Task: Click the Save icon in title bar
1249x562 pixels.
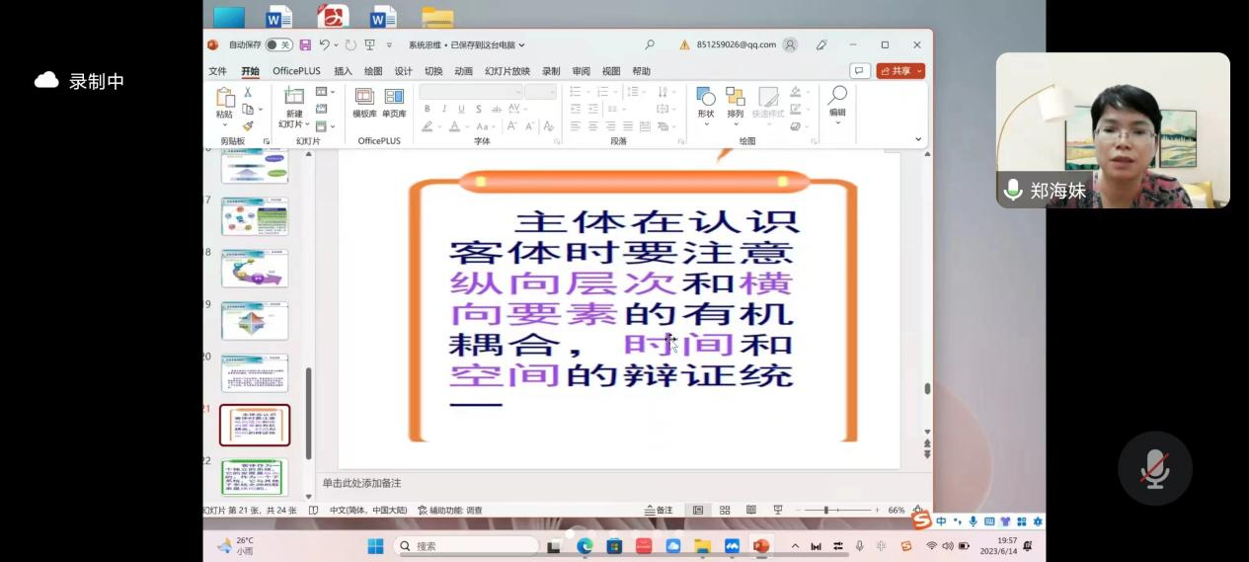Action: (305, 45)
